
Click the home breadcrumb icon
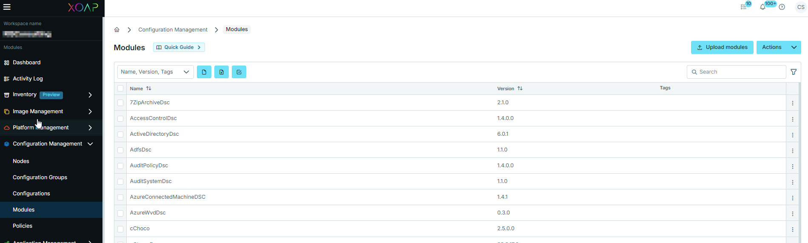117,30
